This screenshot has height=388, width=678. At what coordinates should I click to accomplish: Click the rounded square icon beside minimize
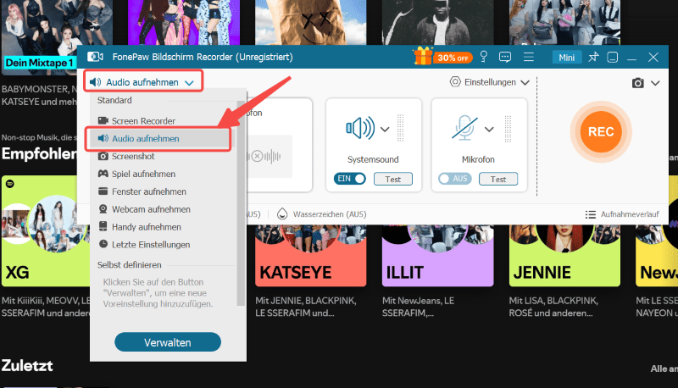612,57
